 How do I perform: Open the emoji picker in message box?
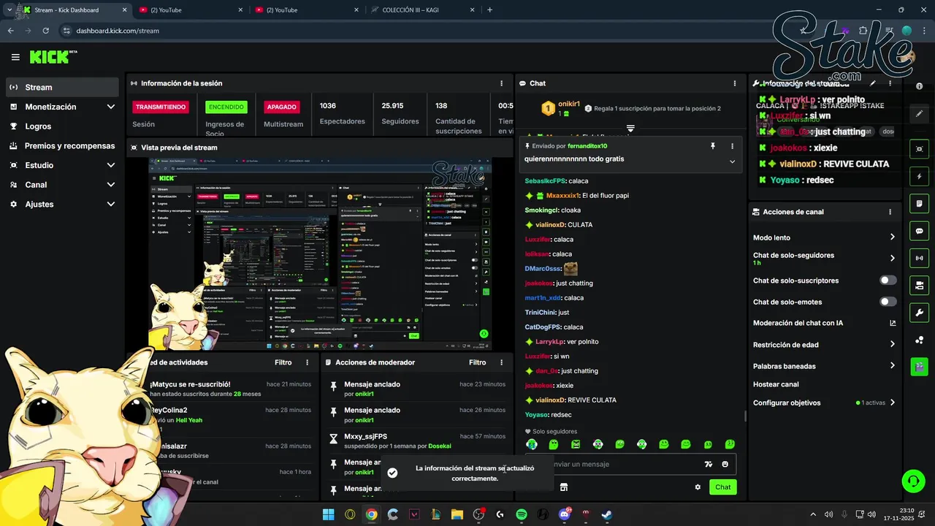(x=725, y=464)
